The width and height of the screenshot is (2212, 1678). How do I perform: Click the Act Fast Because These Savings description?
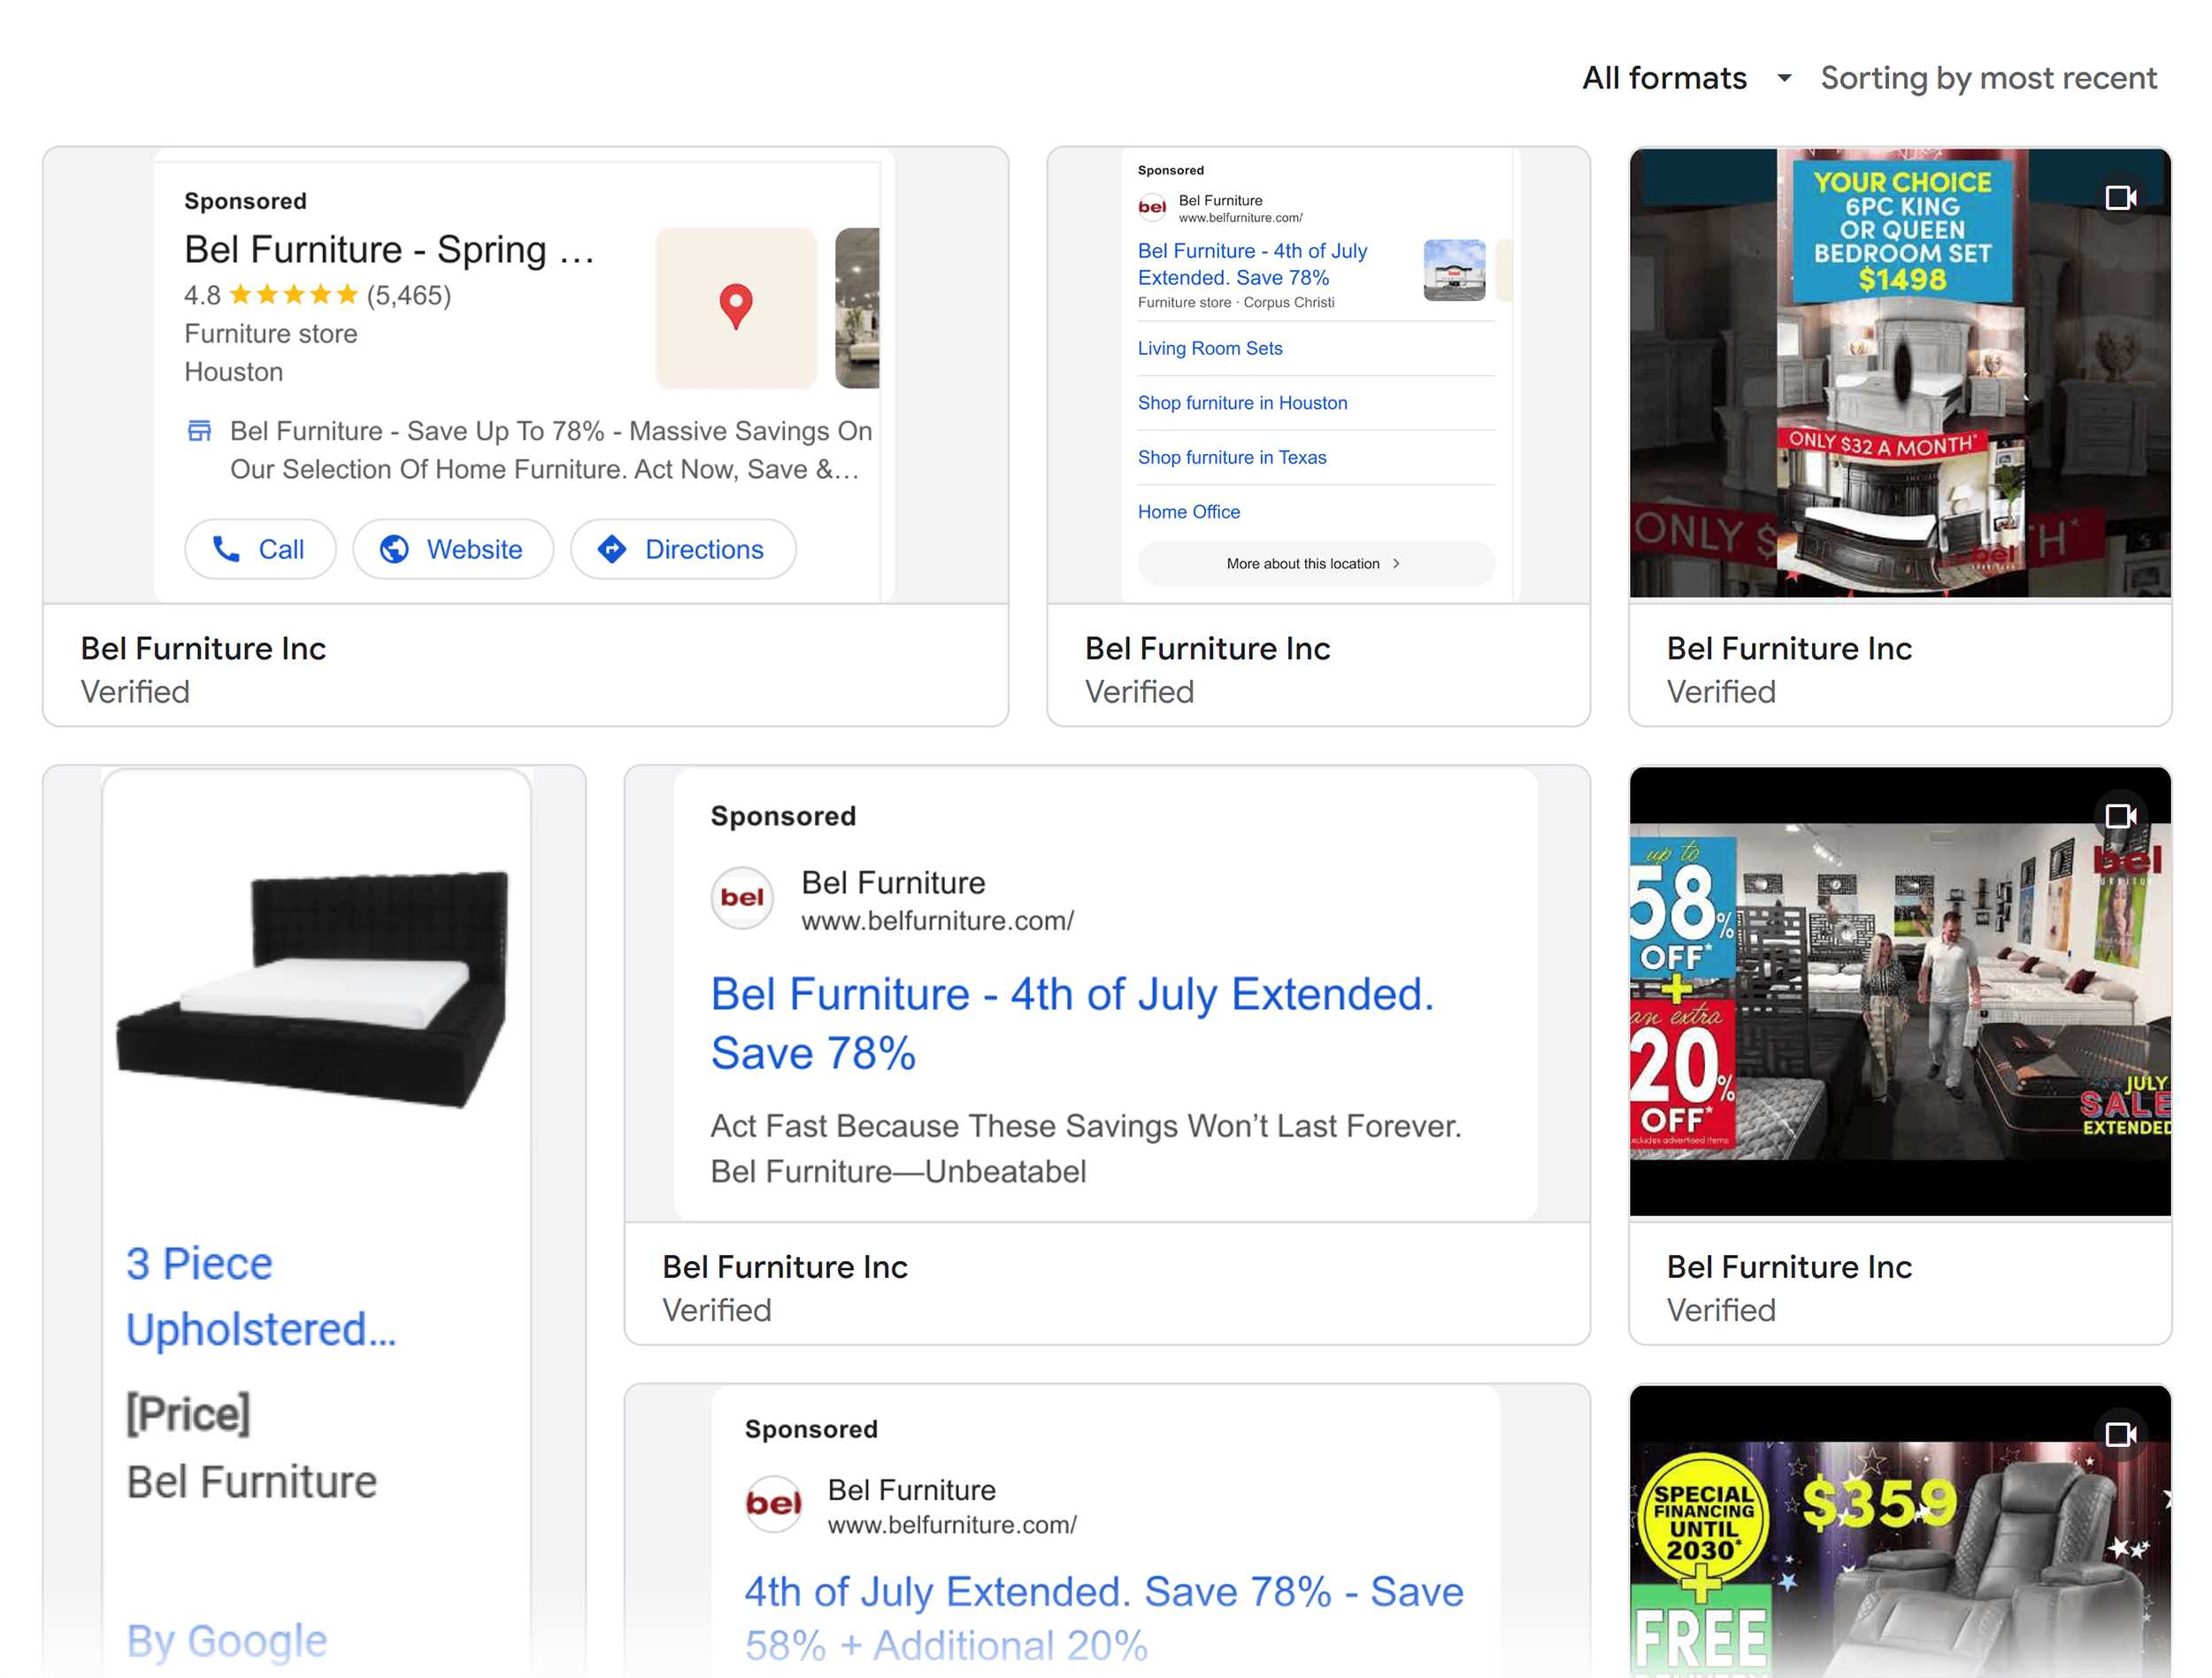pos(1086,1148)
